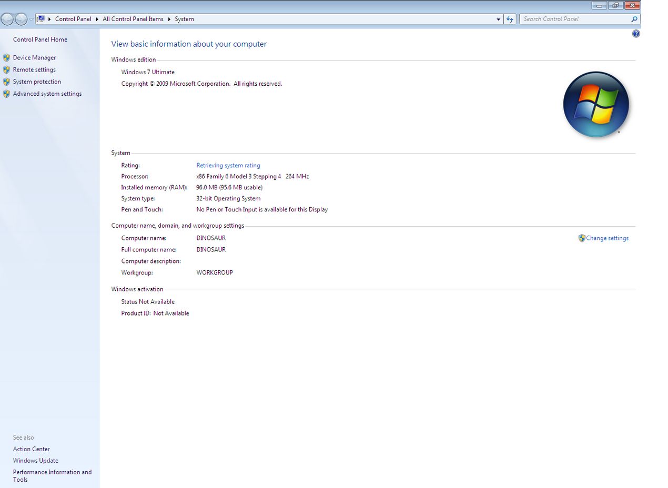Screen dimensions: 668x488
Task: Close the System window
Action: tap(631, 5)
